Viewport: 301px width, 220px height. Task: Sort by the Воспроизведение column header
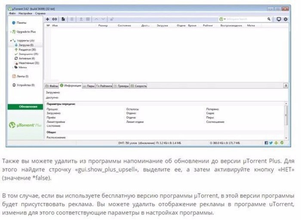point(231,25)
